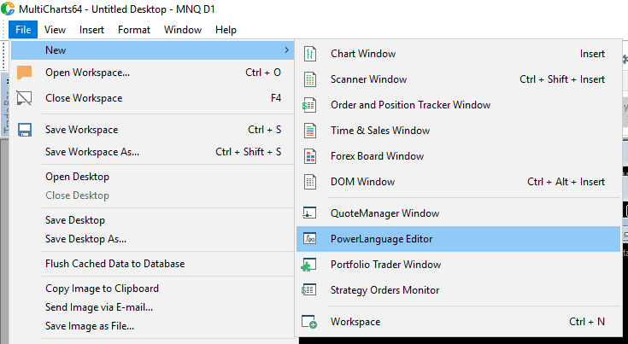
Task: Open Forex Board Window
Action: tap(458, 156)
